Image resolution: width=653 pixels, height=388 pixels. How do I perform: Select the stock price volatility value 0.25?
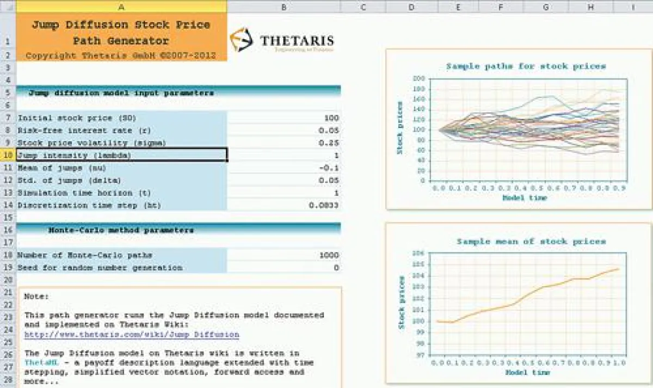[284, 143]
